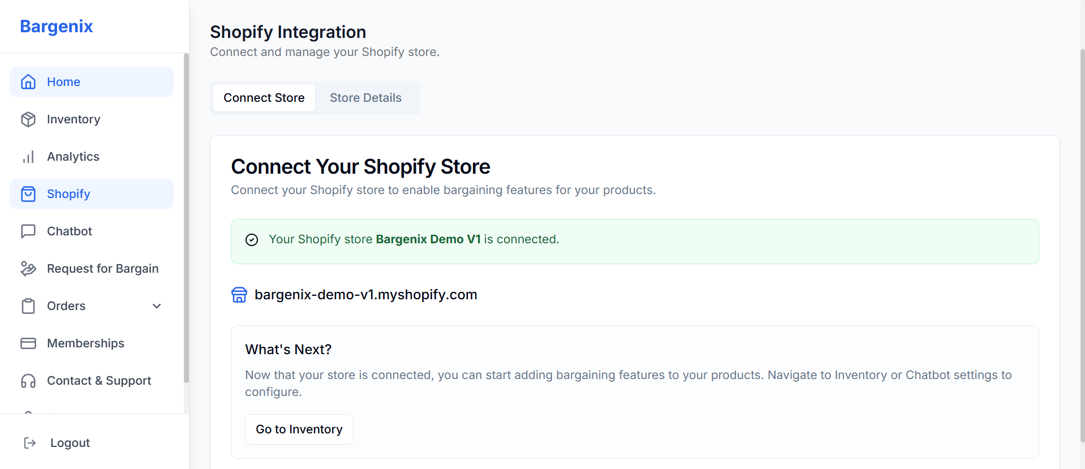This screenshot has height=469, width=1085.
Task: Click the Analytics bar chart icon
Action: click(28, 157)
